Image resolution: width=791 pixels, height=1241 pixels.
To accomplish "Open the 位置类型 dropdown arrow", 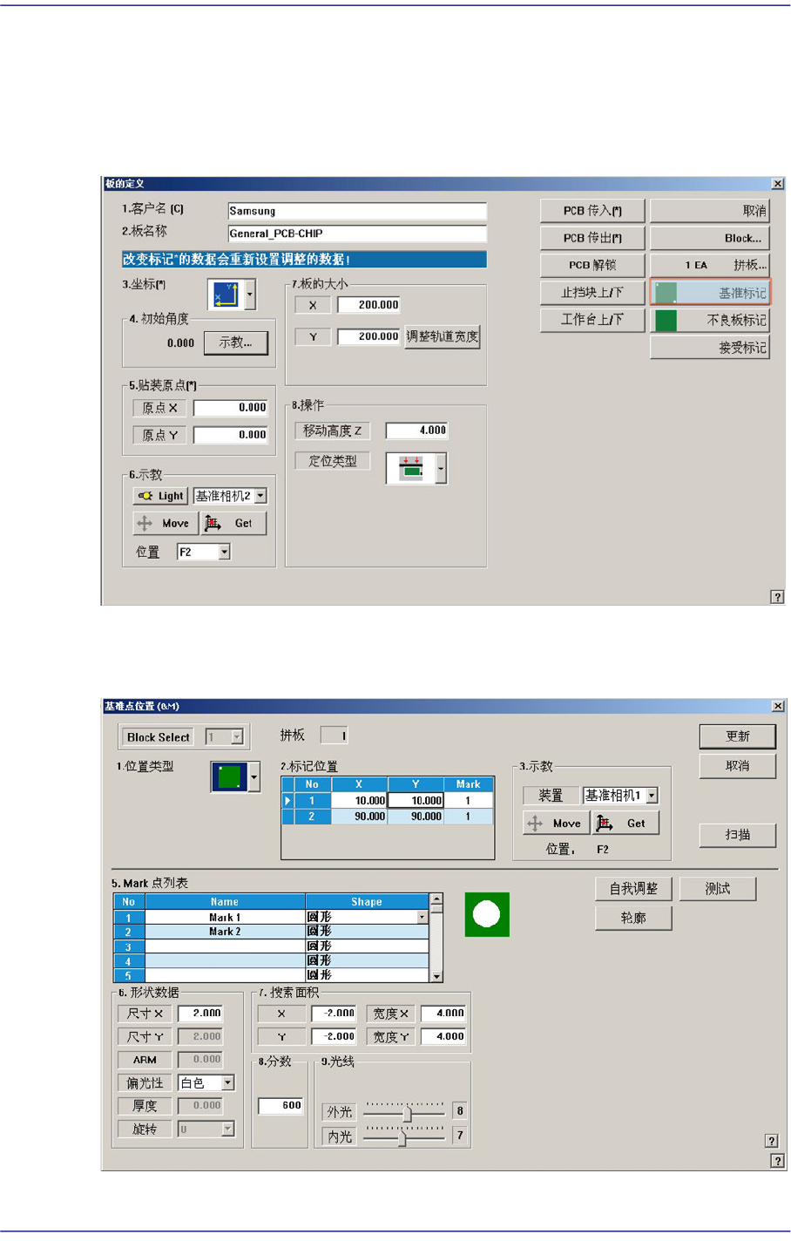I will [254, 776].
